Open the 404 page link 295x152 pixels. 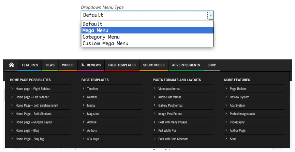point(93,139)
